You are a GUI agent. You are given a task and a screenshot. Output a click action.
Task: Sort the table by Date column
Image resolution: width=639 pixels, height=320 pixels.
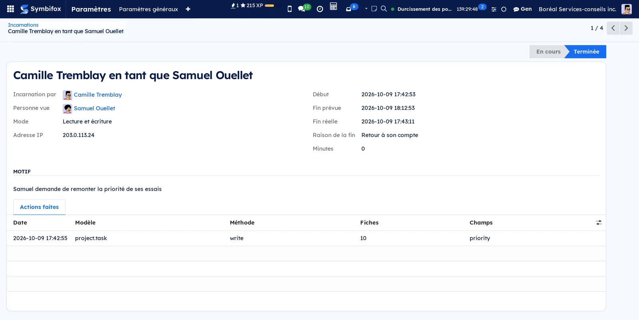tap(20, 223)
